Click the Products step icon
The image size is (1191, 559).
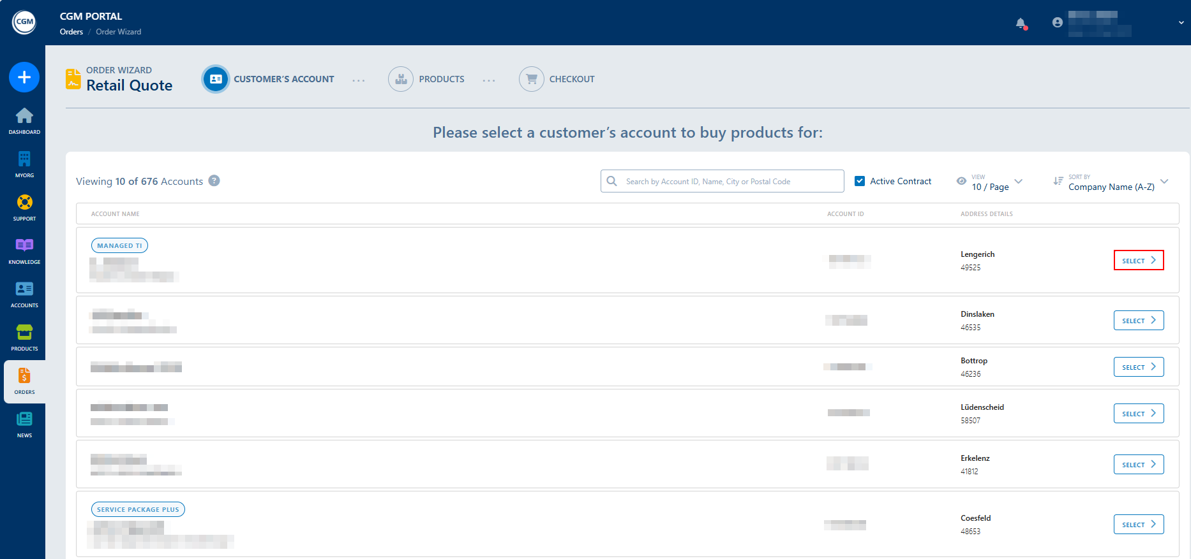[x=401, y=79]
